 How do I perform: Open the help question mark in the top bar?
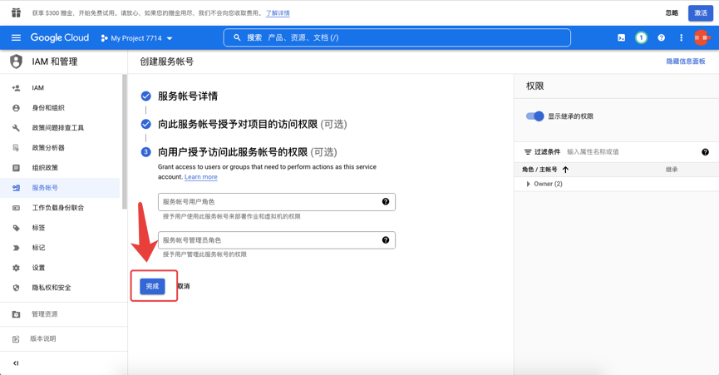point(661,37)
